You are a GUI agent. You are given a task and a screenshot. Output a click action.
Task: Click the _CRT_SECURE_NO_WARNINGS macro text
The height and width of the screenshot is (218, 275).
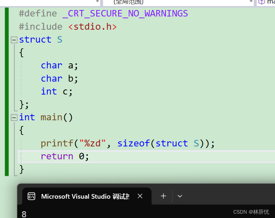tap(125, 14)
